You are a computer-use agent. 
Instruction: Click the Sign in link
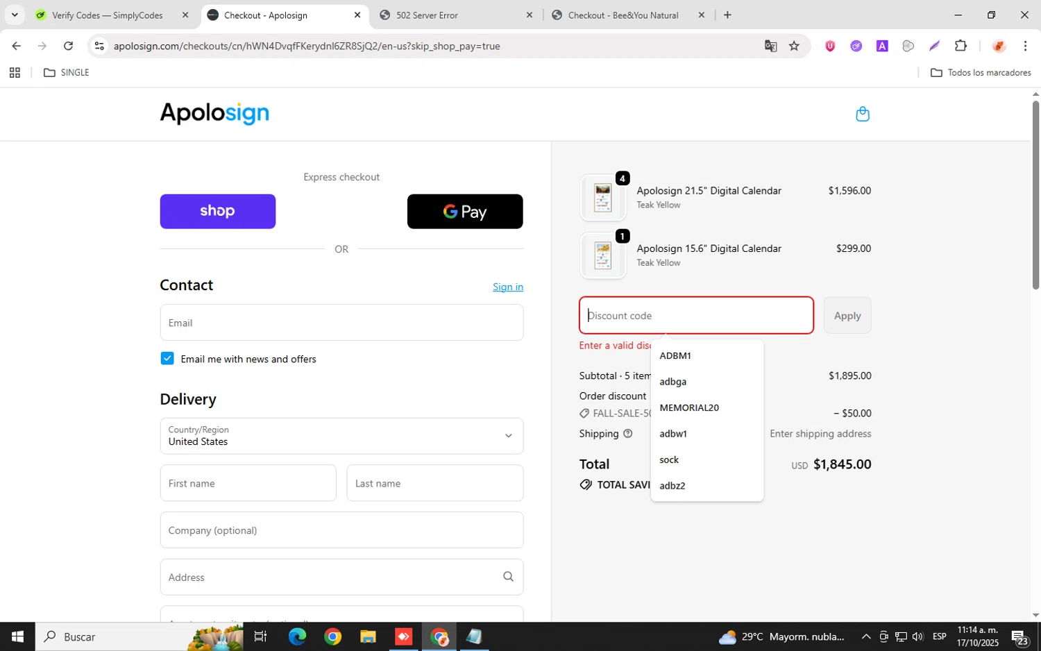(508, 287)
